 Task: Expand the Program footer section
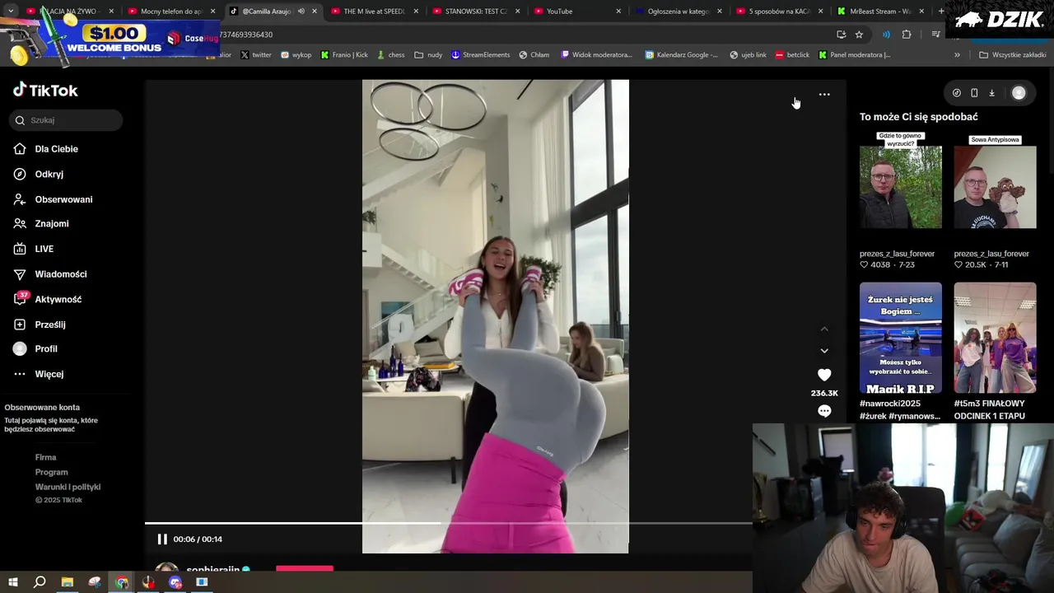click(x=51, y=472)
